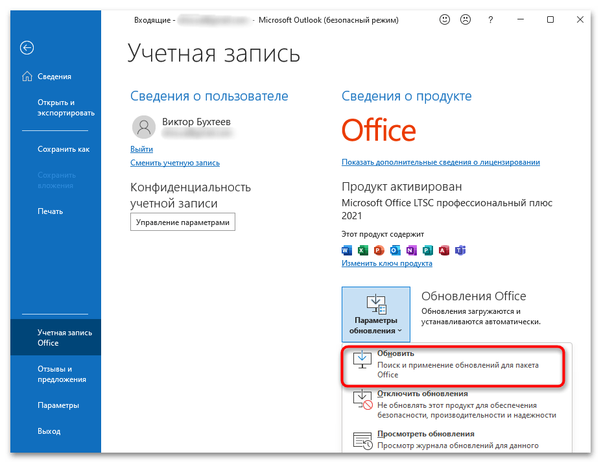Open Отзывы и предложения in sidebar
This screenshot has height=463, width=601.
[56, 374]
